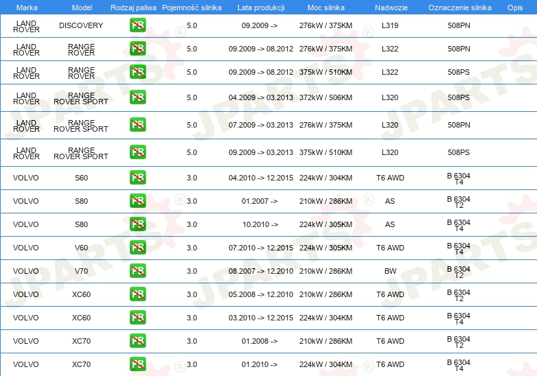Select the 07.2010 -> 12.2015 production years cell
Image resolution: width=537 pixels, height=376 pixels.
tap(261, 248)
